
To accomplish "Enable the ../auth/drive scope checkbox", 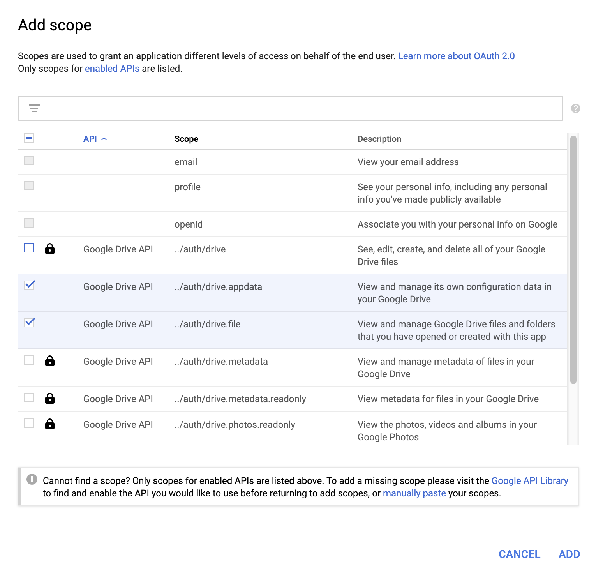I will coord(29,248).
